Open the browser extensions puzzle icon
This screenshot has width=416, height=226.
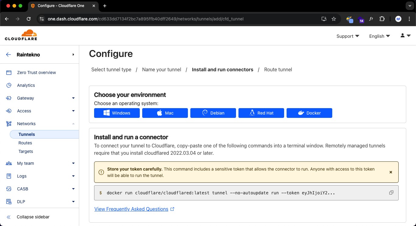(x=382, y=19)
